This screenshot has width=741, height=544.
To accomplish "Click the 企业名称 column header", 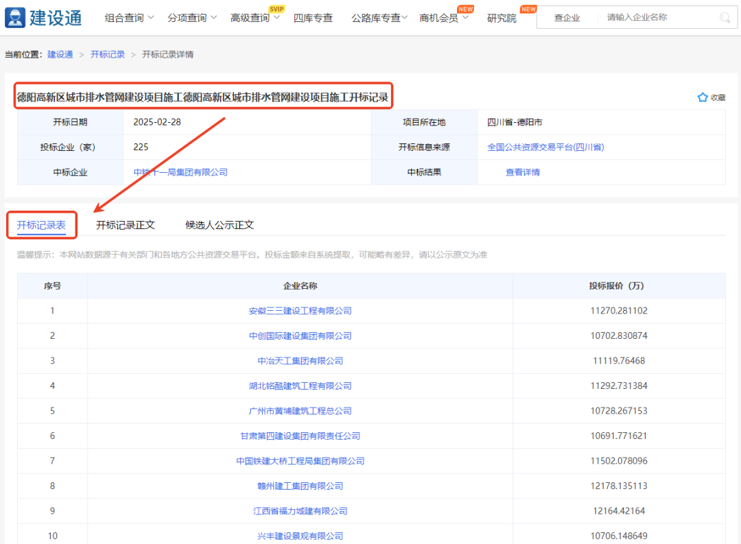I will point(300,285).
